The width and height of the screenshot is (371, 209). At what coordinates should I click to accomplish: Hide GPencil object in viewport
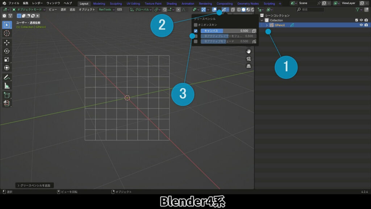[361, 25]
